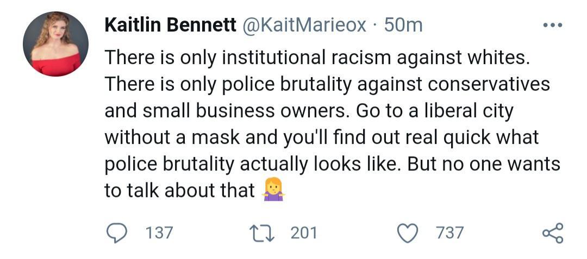Screen dimensions: 587x259
Task: Click the words "to talk about that"
Action: pos(179,191)
